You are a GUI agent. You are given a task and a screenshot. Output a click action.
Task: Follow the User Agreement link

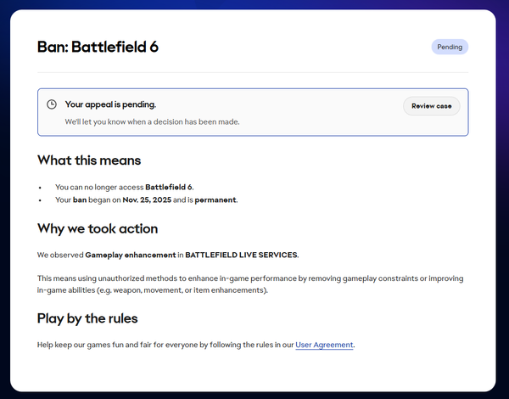[x=324, y=345]
